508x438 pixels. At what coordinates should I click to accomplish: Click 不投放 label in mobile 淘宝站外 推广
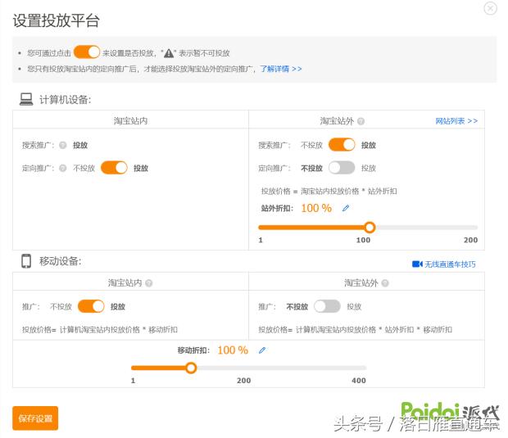click(x=297, y=306)
